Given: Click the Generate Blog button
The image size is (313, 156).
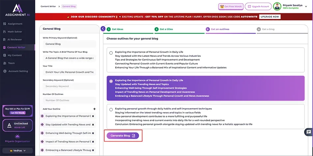Looking at the screenshot, I should pyautogui.click(x=123, y=136).
